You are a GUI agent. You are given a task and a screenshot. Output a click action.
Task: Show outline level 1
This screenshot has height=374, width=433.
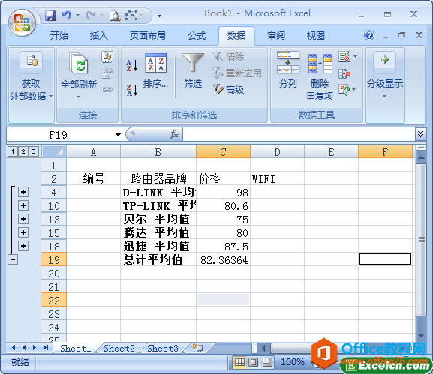(x=13, y=151)
